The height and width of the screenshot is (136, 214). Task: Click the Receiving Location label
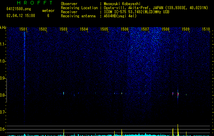click(79, 8)
